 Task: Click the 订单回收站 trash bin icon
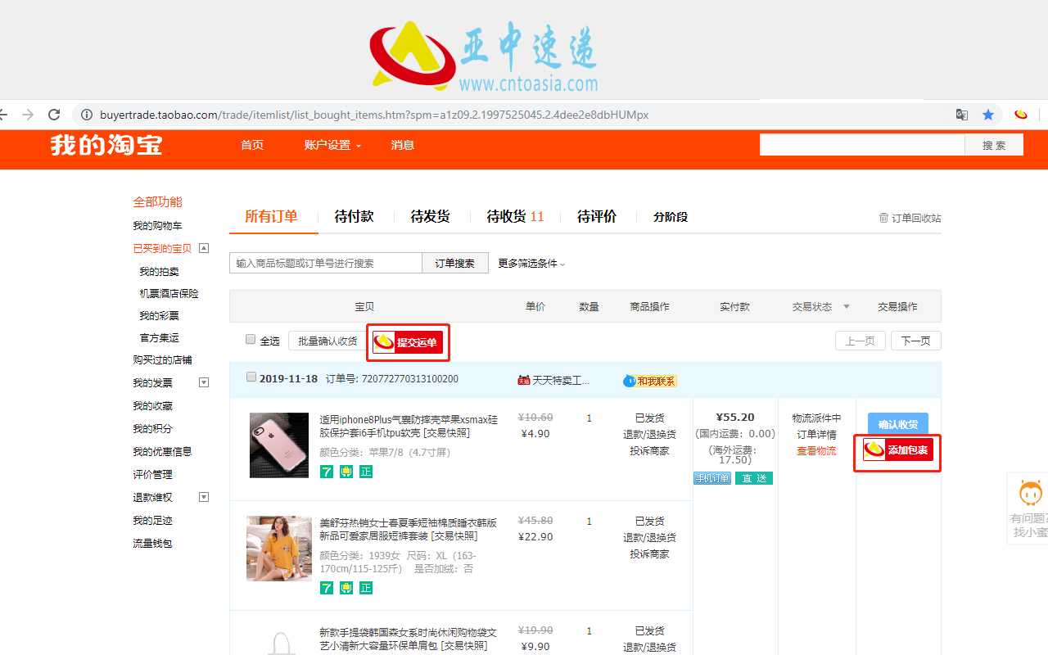pos(883,218)
